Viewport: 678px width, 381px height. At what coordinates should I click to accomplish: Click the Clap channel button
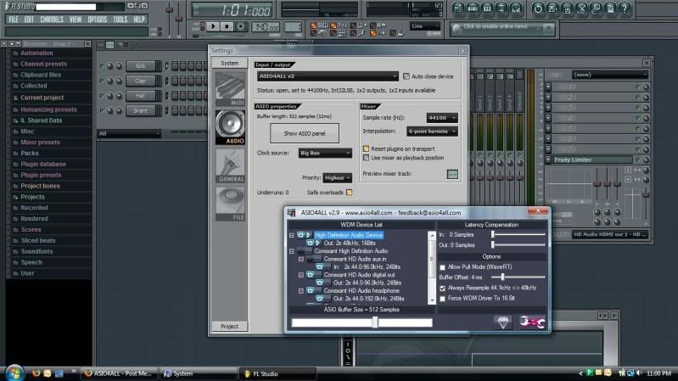click(141, 81)
